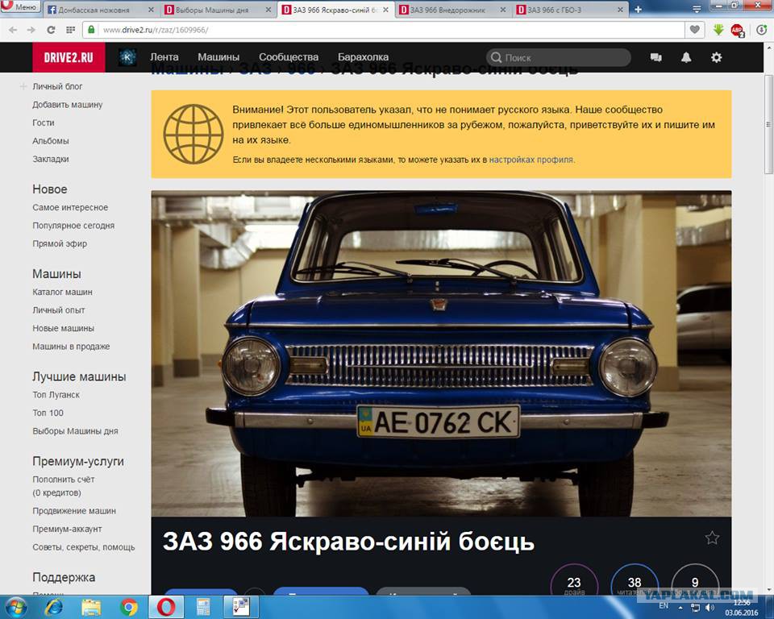This screenshot has height=619, width=774.
Task: Open the notifications bell icon
Action: (x=686, y=58)
